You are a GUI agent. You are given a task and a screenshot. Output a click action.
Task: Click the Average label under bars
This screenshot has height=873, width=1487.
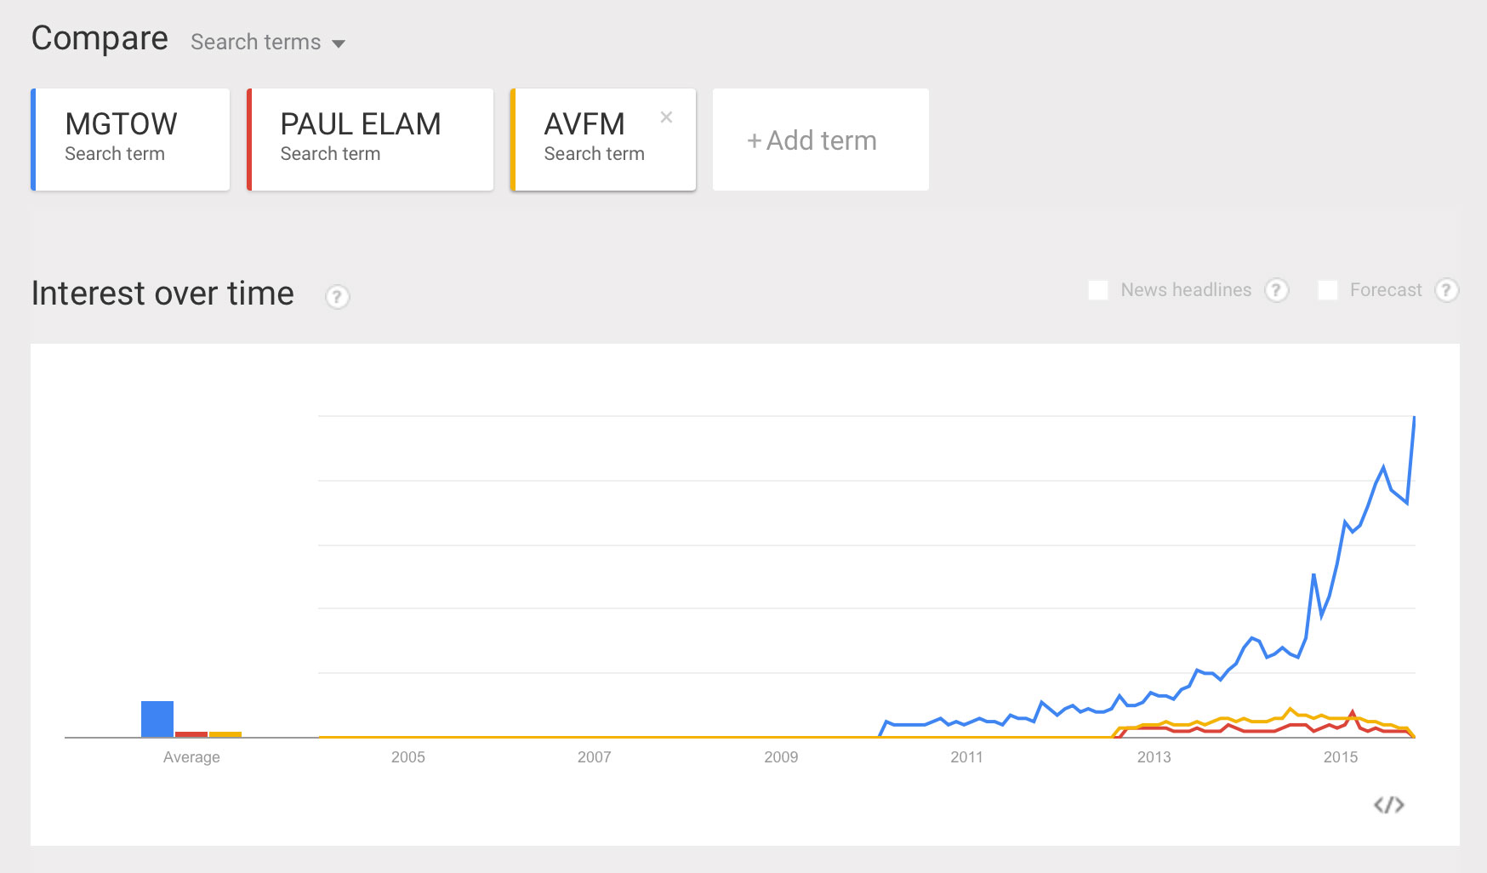tap(191, 757)
